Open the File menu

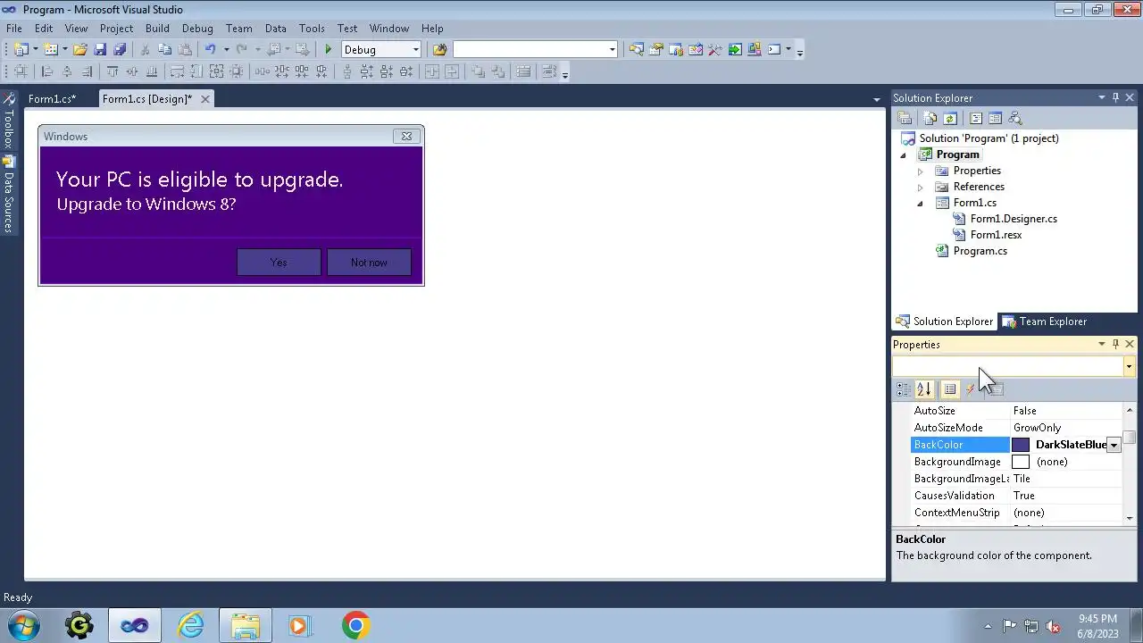tap(14, 29)
